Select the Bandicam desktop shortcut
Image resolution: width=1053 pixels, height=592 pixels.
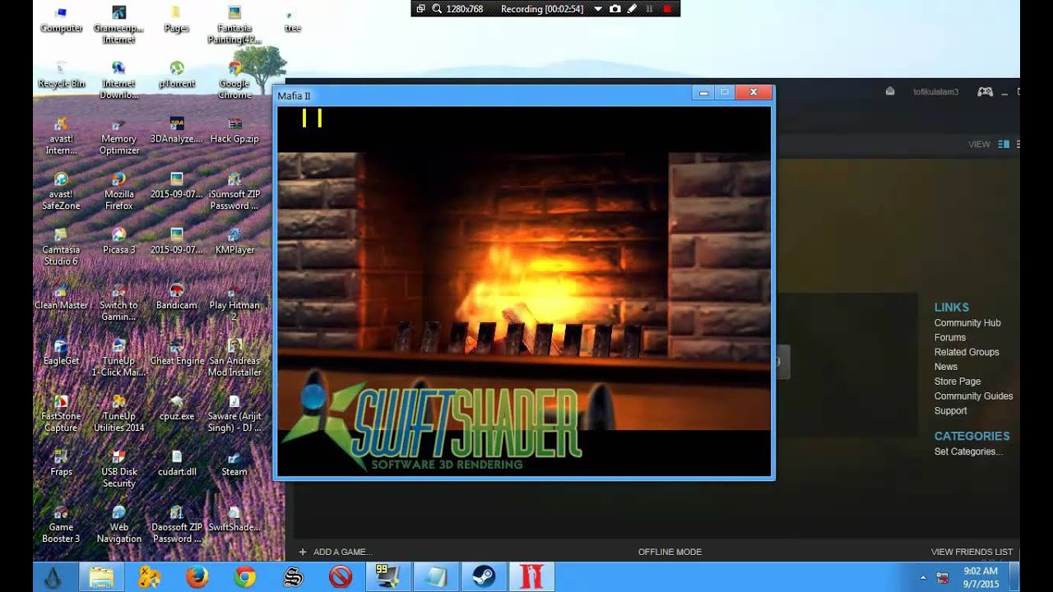click(177, 297)
